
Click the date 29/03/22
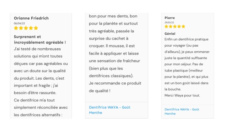(x=169, y=22)
